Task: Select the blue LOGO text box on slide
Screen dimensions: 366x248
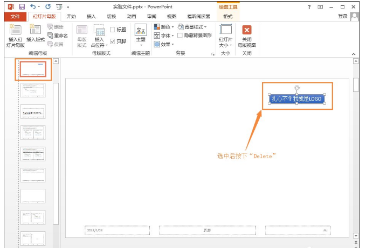Action: click(x=297, y=99)
